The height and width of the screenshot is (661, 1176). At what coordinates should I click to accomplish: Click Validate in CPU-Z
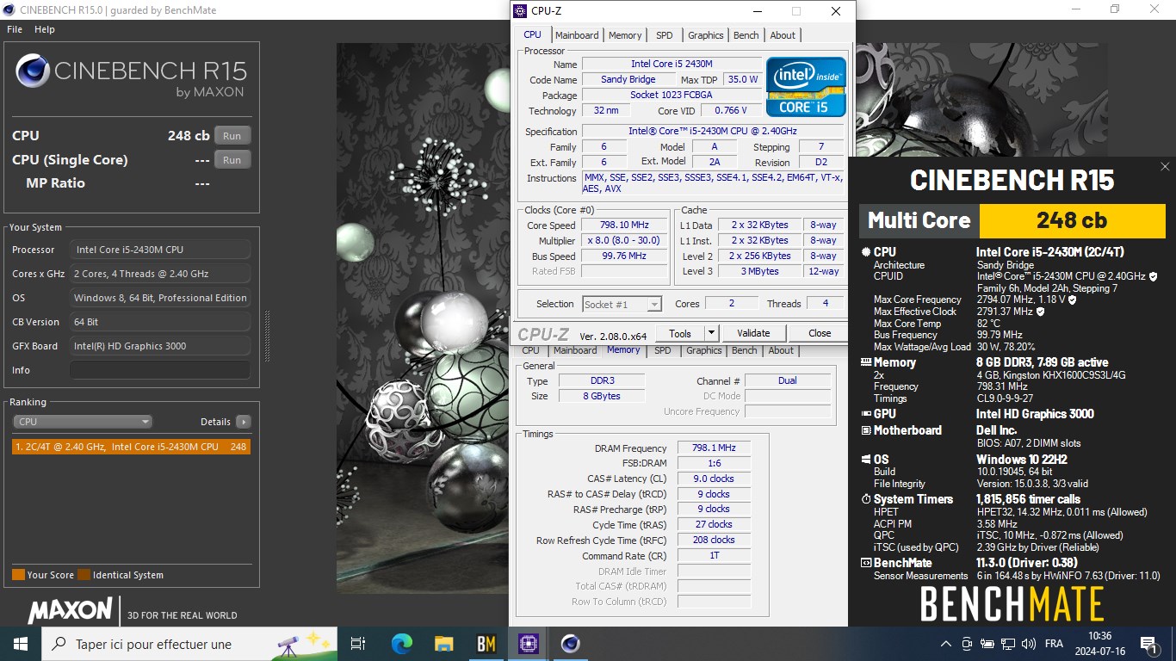753,333
